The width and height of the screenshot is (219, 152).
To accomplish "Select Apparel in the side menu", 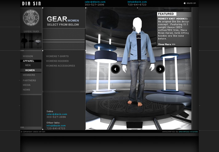I will [28, 61].
